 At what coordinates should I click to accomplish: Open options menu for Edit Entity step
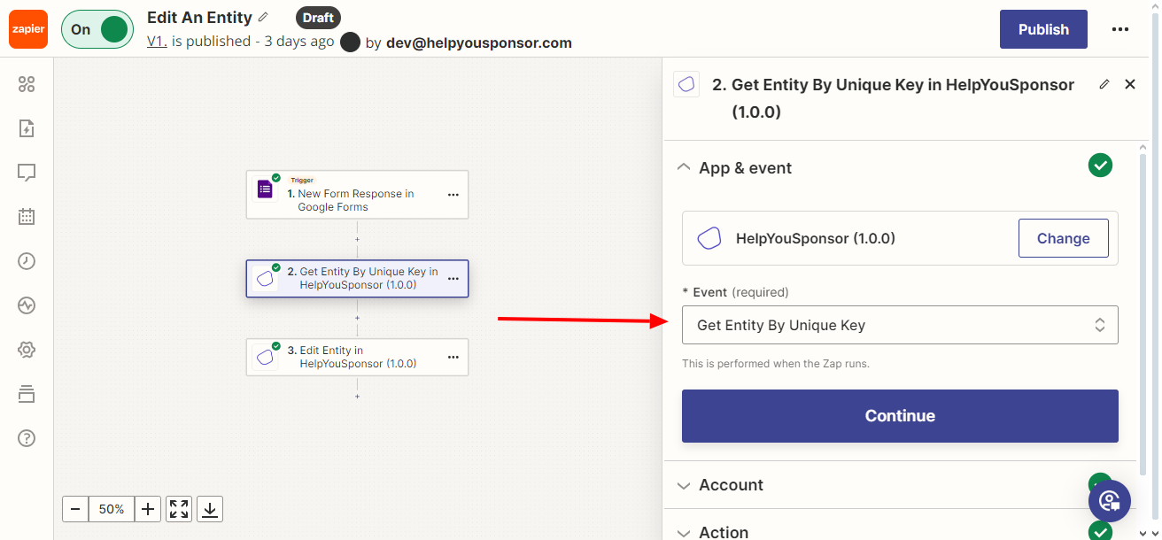click(x=453, y=357)
